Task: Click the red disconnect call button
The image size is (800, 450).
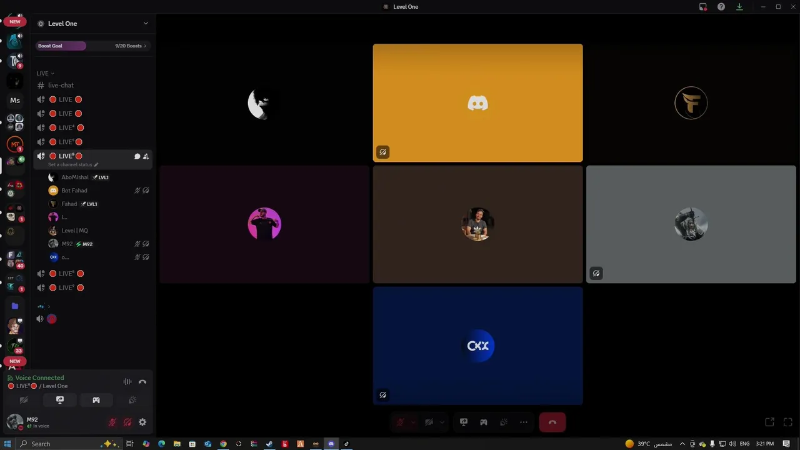Action: [x=552, y=422]
